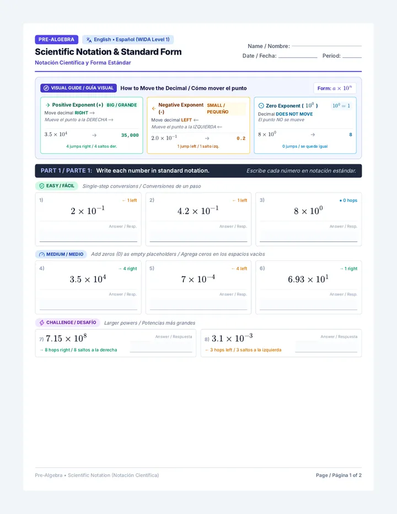Click the Form: a × 10ⁿ box

coord(335,88)
